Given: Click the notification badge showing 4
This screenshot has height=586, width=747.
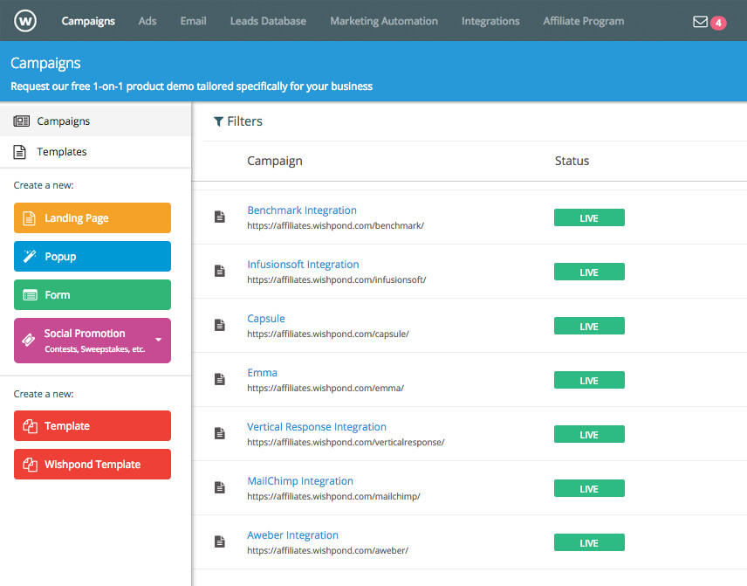Looking at the screenshot, I should 718,23.
